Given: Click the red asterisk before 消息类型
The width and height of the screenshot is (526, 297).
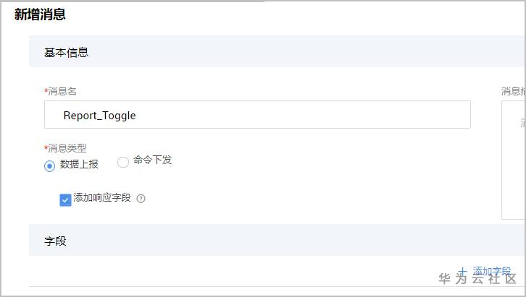Looking at the screenshot, I should click(x=46, y=147).
